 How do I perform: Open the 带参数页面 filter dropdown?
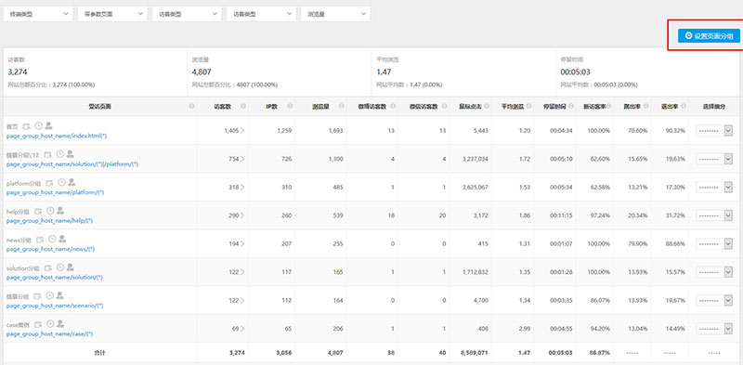pyautogui.click(x=112, y=14)
